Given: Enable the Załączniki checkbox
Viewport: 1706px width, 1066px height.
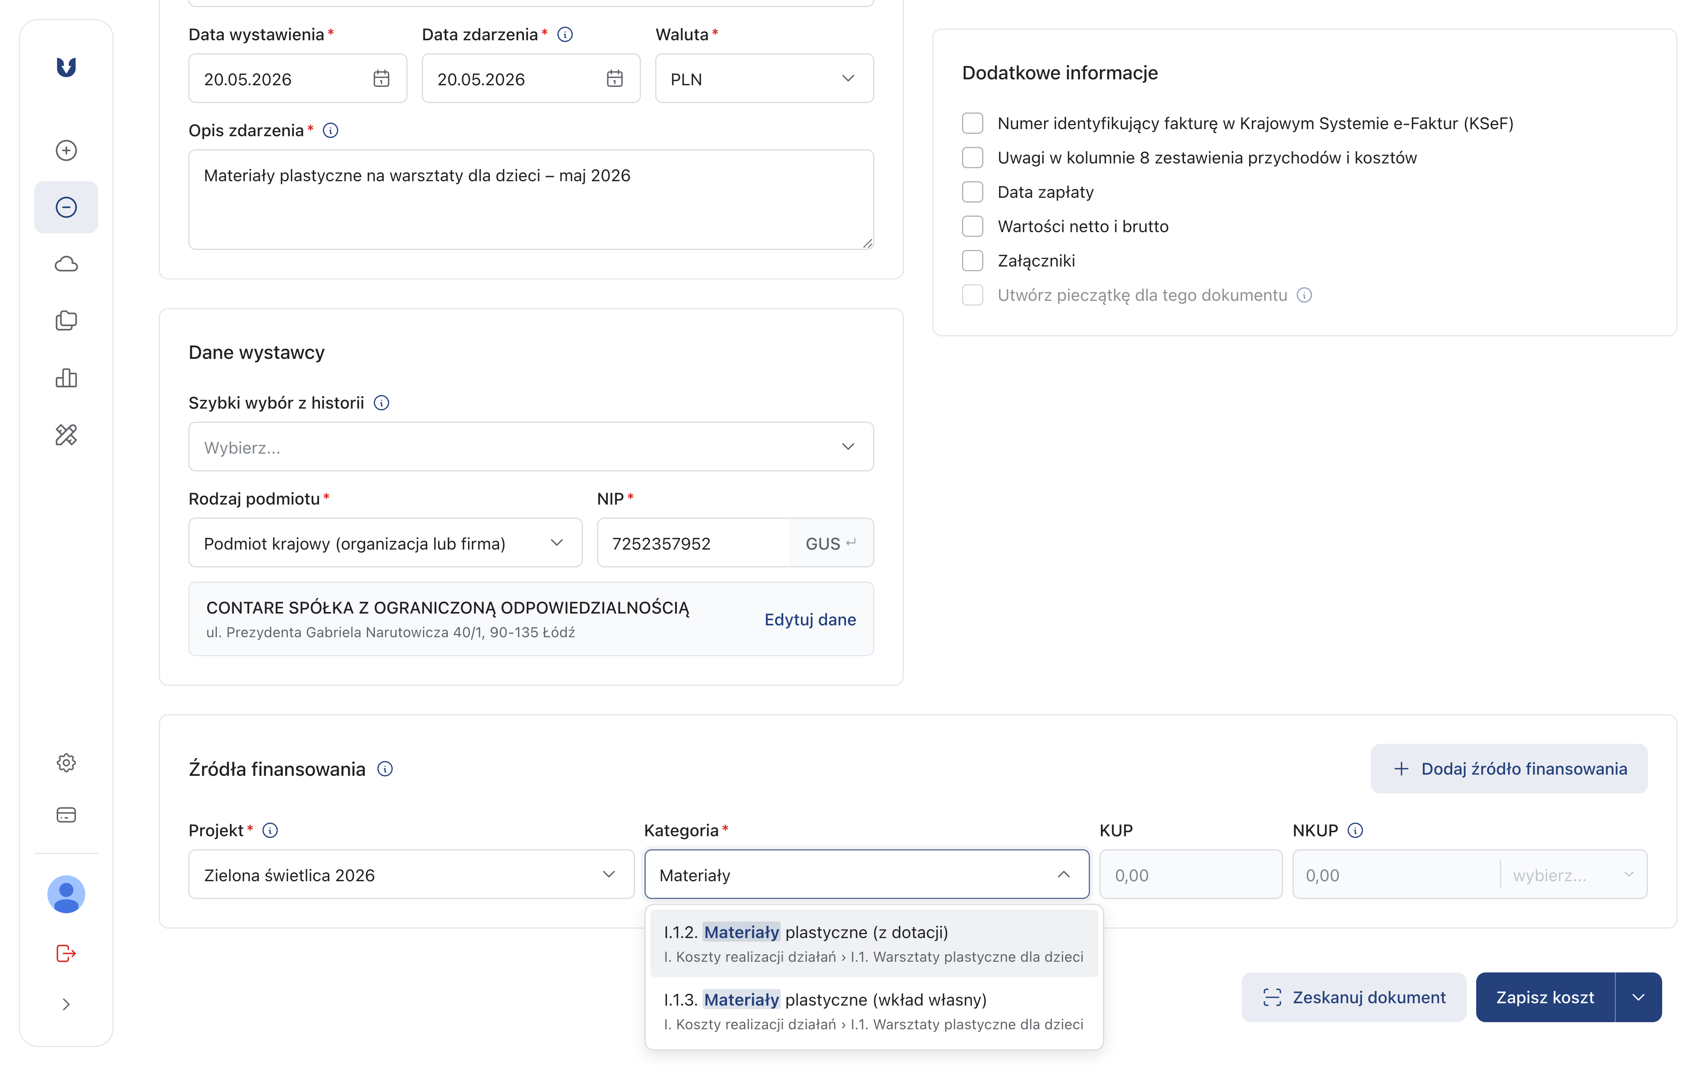Looking at the screenshot, I should (973, 261).
